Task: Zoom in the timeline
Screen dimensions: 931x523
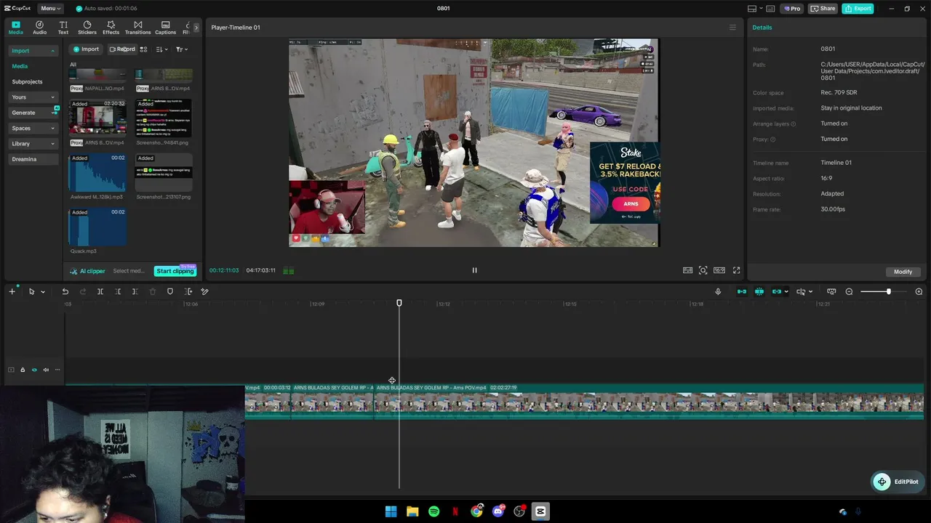Action: (919, 292)
